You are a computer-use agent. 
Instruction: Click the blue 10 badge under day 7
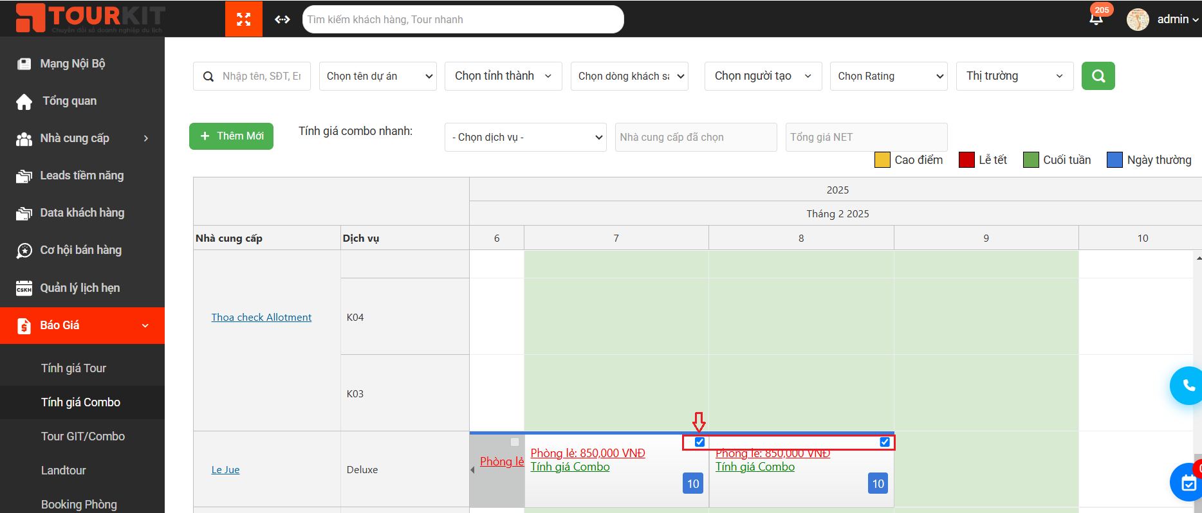point(693,483)
